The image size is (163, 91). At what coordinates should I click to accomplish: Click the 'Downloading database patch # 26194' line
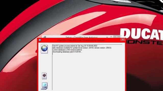(67, 52)
